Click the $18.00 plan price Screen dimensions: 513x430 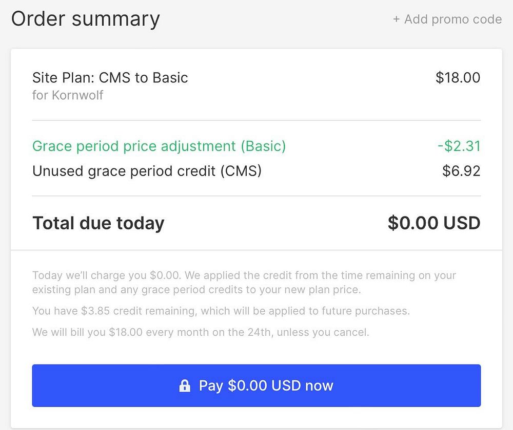(x=458, y=78)
